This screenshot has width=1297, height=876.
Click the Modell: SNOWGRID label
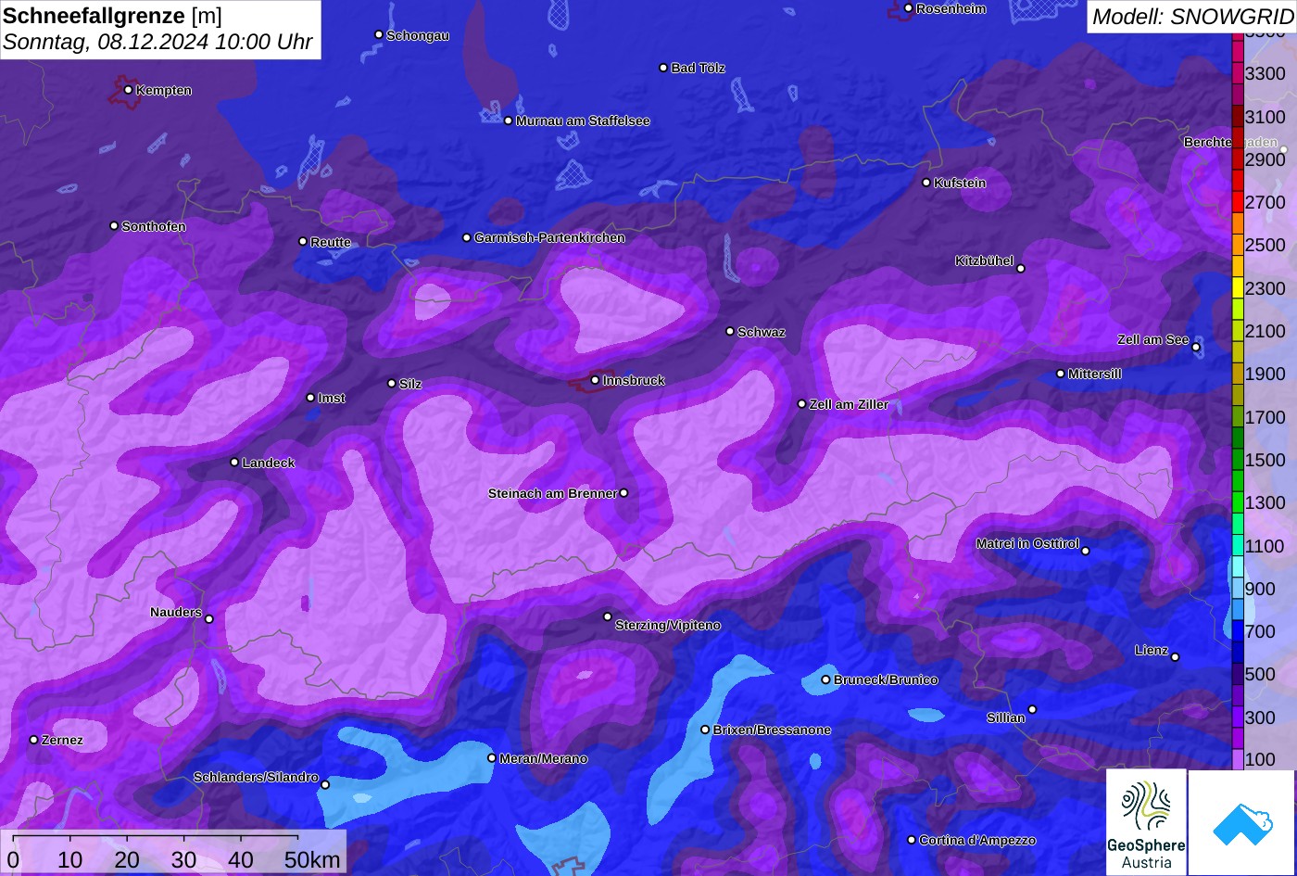pyautogui.click(x=1191, y=17)
